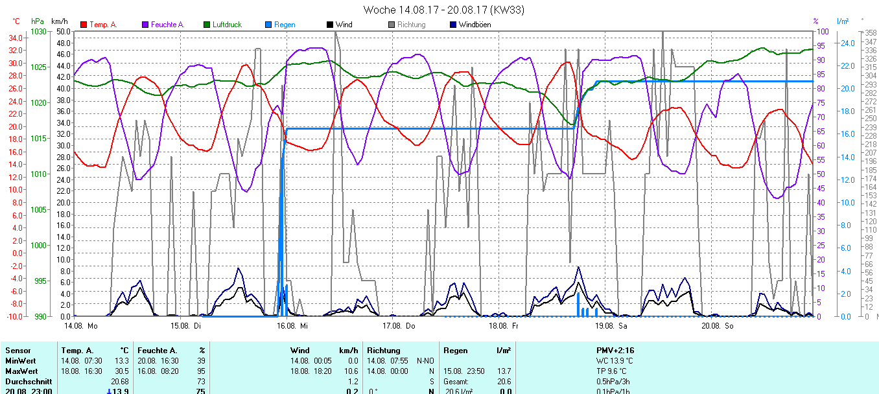Click the Regen column header in table
Image resolution: width=879 pixels, height=394 pixels.
[x=456, y=351]
